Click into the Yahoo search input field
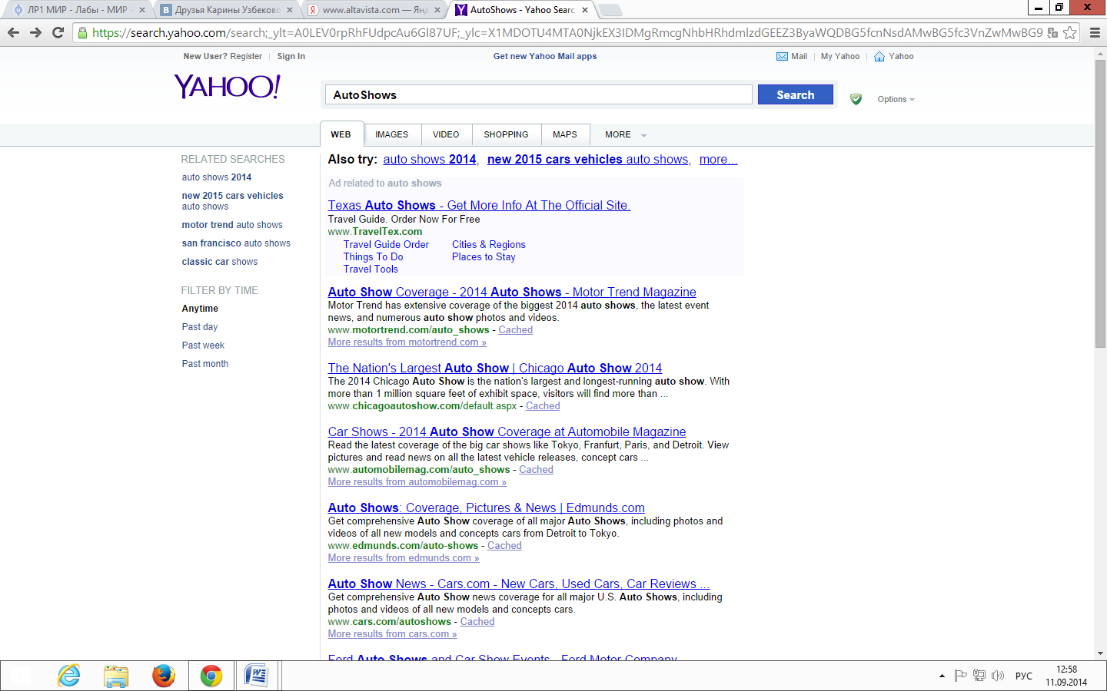Image resolution: width=1107 pixels, height=691 pixels. click(x=538, y=94)
